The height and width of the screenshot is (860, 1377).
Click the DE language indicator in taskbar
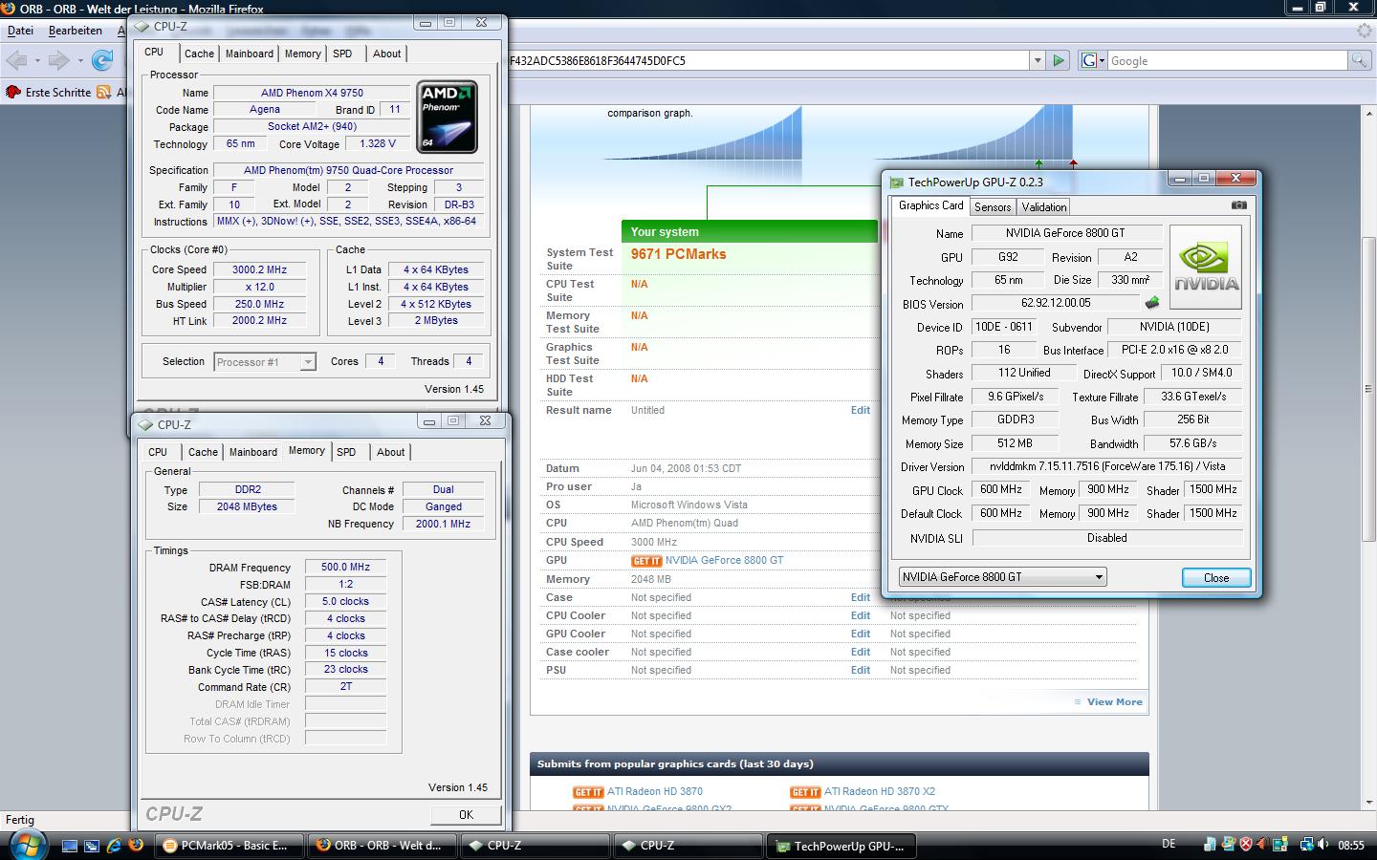tap(1169, 845)
